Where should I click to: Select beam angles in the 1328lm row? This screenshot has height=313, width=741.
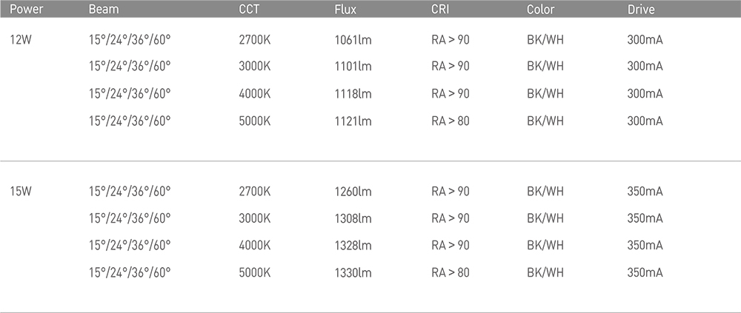click(x=130, y=245)
